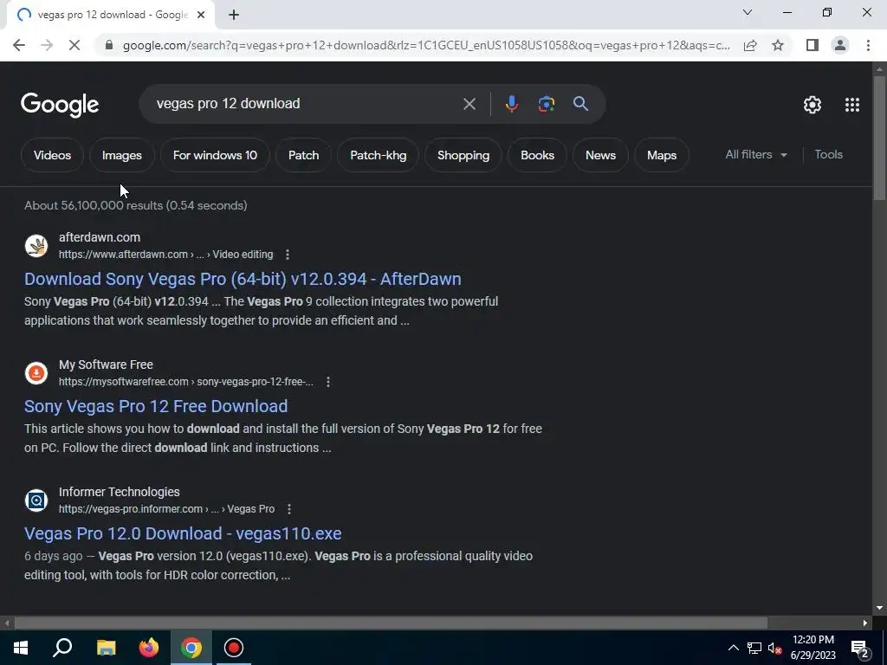Launch Firefox from the taskbar
Viewport: 887px width, 665px height.
click(149, 648)
